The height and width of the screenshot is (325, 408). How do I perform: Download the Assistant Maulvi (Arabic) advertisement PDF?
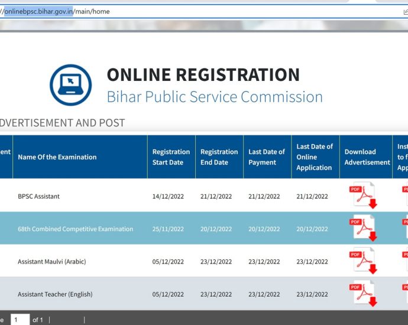point(364,261)
